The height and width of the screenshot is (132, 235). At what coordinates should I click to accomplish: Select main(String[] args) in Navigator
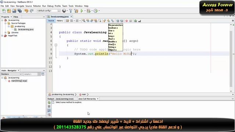19,81
